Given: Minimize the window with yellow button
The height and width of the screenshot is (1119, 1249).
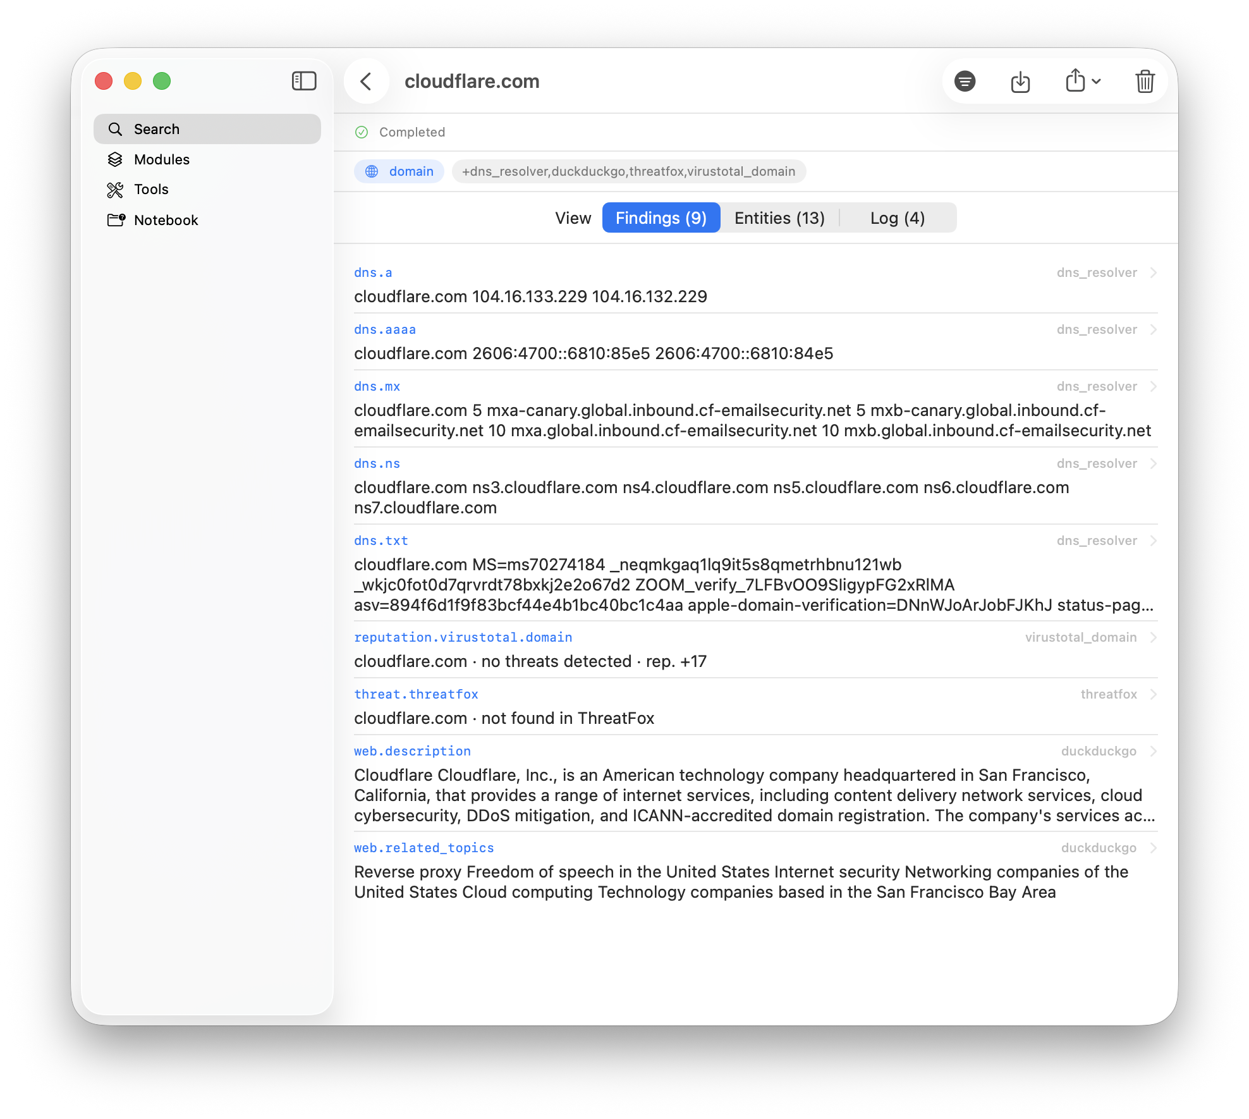Looking at the screenshot, I should tap(133, 81).
